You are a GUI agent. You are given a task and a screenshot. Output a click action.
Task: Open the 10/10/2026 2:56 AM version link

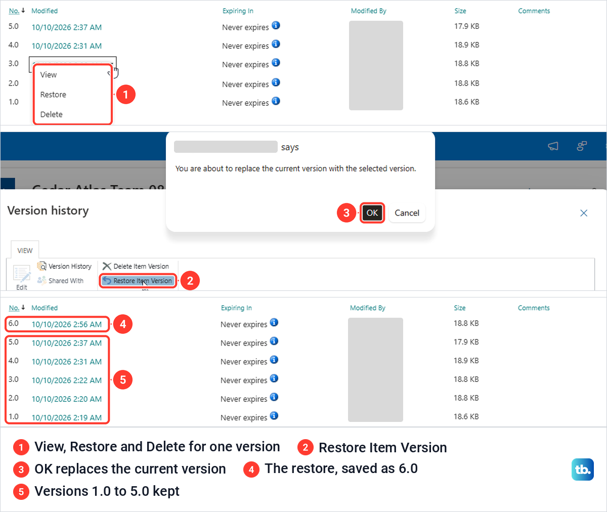click(67, 324)
